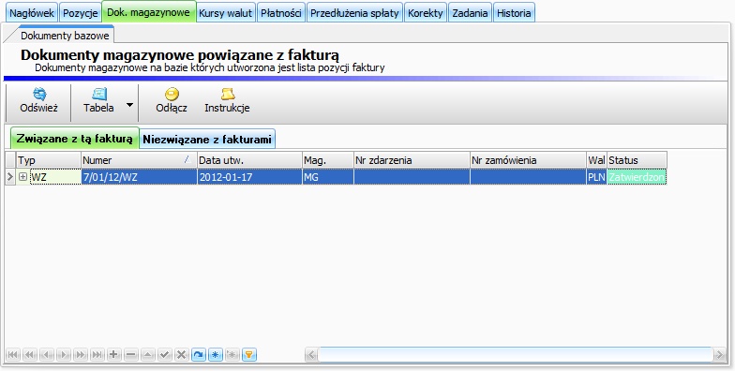The height and width of the screenshot is (371, 735).
Task: Expand the WZ row plus box
Action: tap(22, 177)
